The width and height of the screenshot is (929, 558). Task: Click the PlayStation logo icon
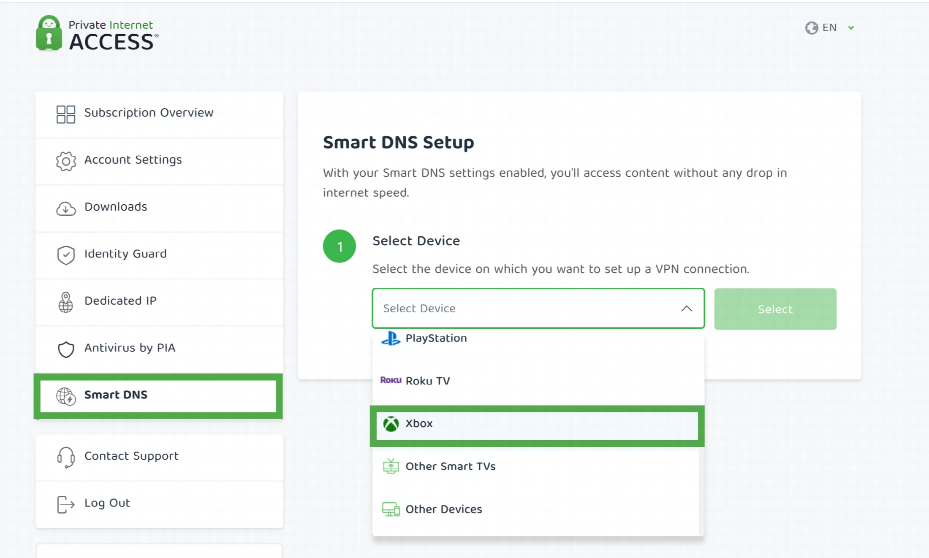[391, 338]
